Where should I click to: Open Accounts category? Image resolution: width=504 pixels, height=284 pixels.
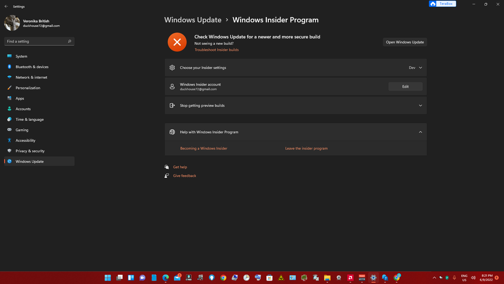point(39,109)
